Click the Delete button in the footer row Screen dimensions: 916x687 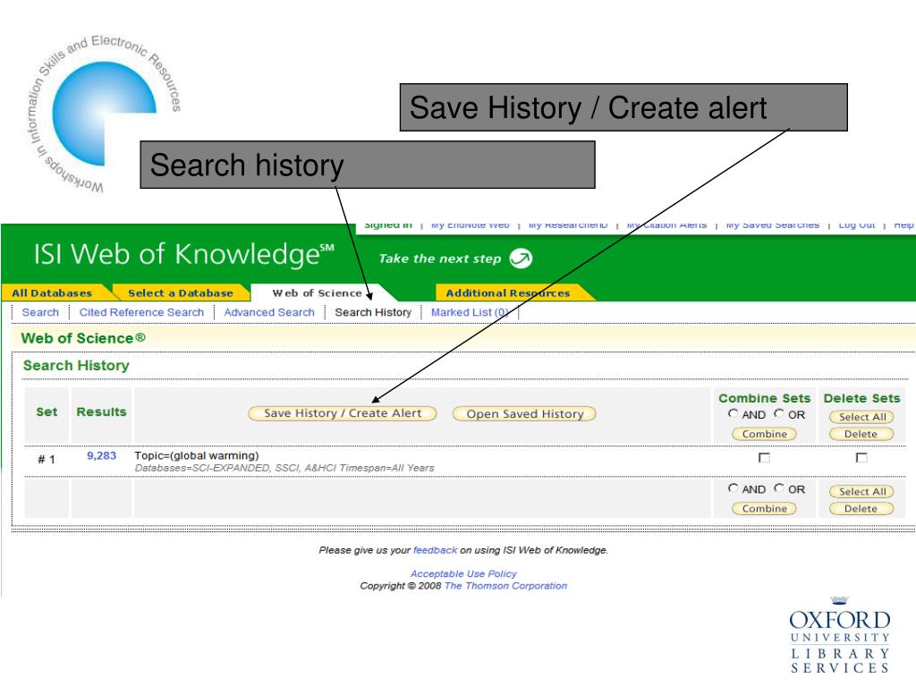point(861,509)
